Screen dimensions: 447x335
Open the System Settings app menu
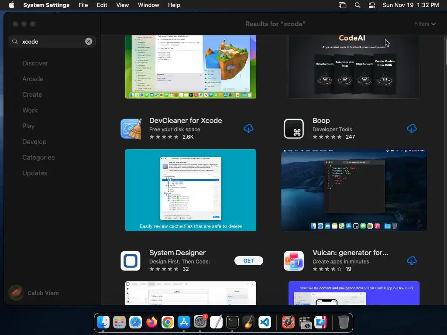pyautogui.click(x=46, y=5)
